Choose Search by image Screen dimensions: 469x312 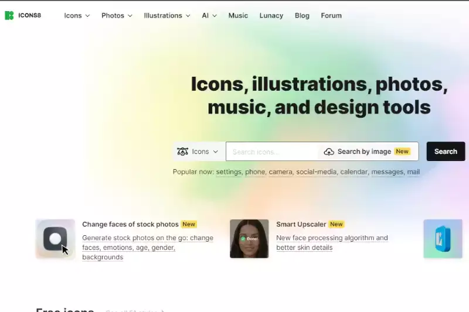coord(364,152)
